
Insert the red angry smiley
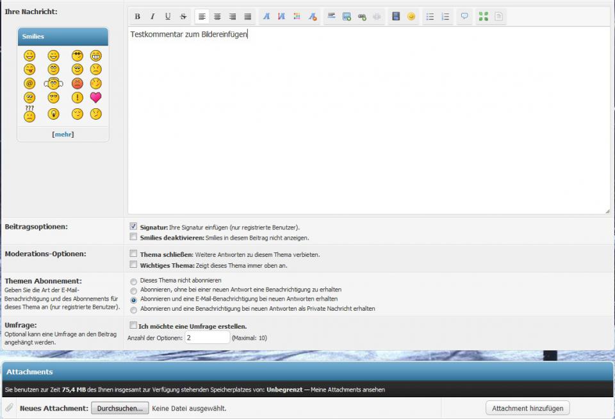[78, 83]
